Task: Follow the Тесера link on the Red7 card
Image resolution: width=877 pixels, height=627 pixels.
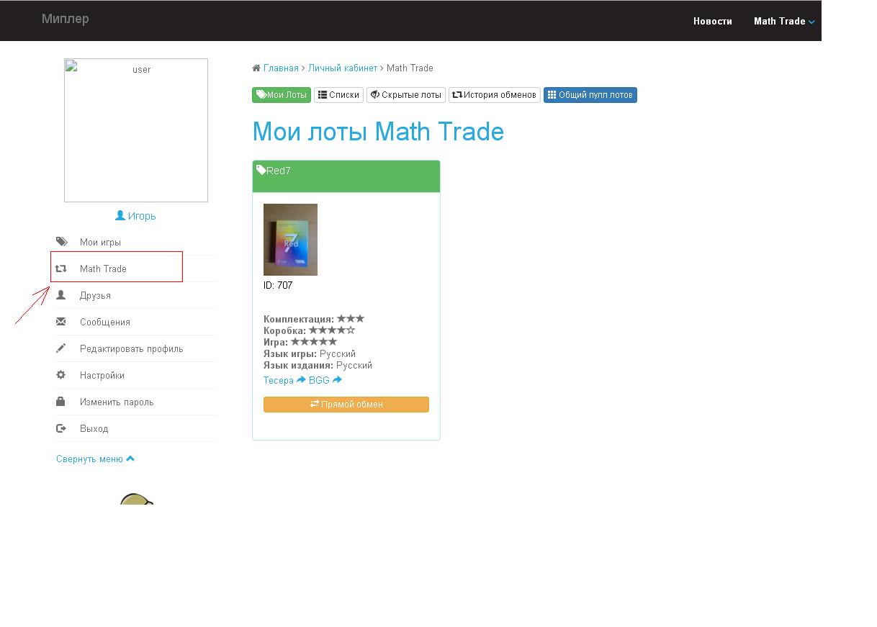Action: (279, 380)
